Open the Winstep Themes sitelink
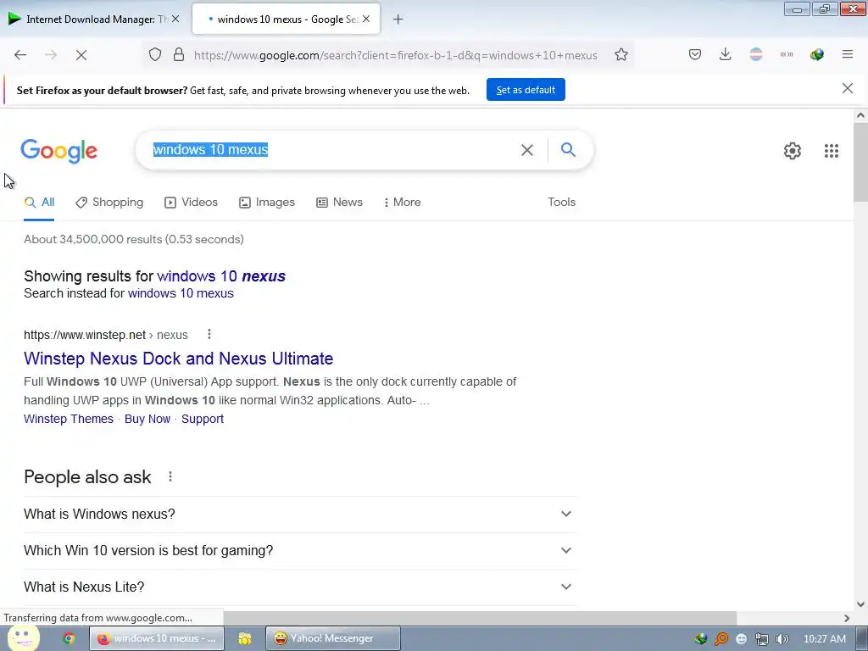The image size is (868, 651). [69, 419]
